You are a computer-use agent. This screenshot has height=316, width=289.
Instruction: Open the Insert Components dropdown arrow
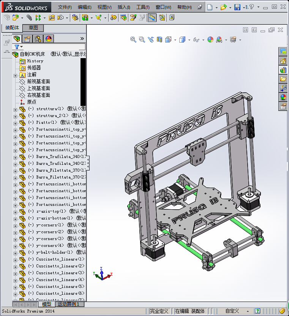22,18
